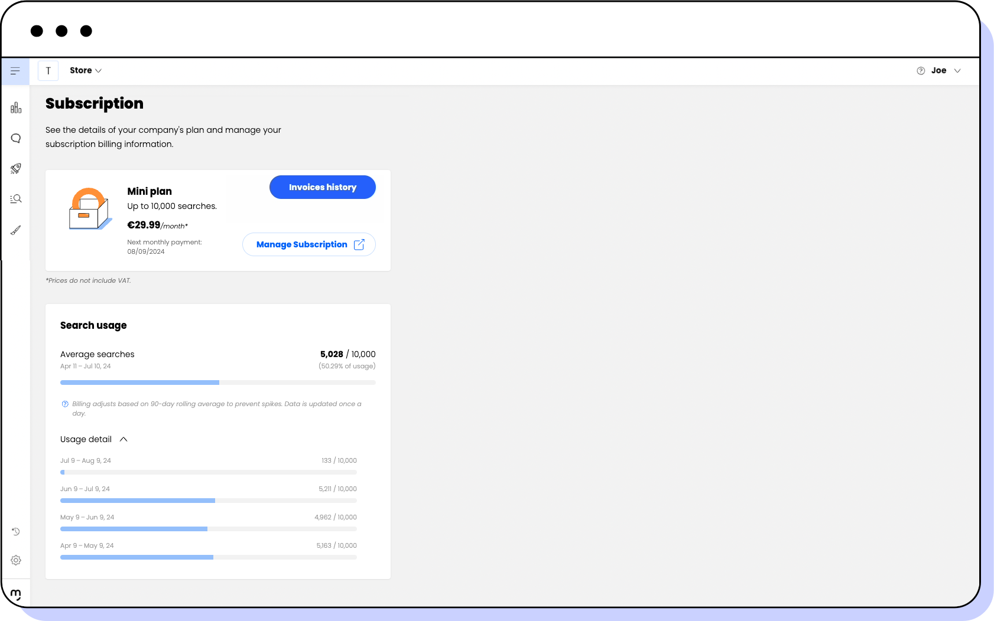This screenshot has width=994, height=621.
Task: Click the Mini plan box illustration
Action: pos(90,209)
